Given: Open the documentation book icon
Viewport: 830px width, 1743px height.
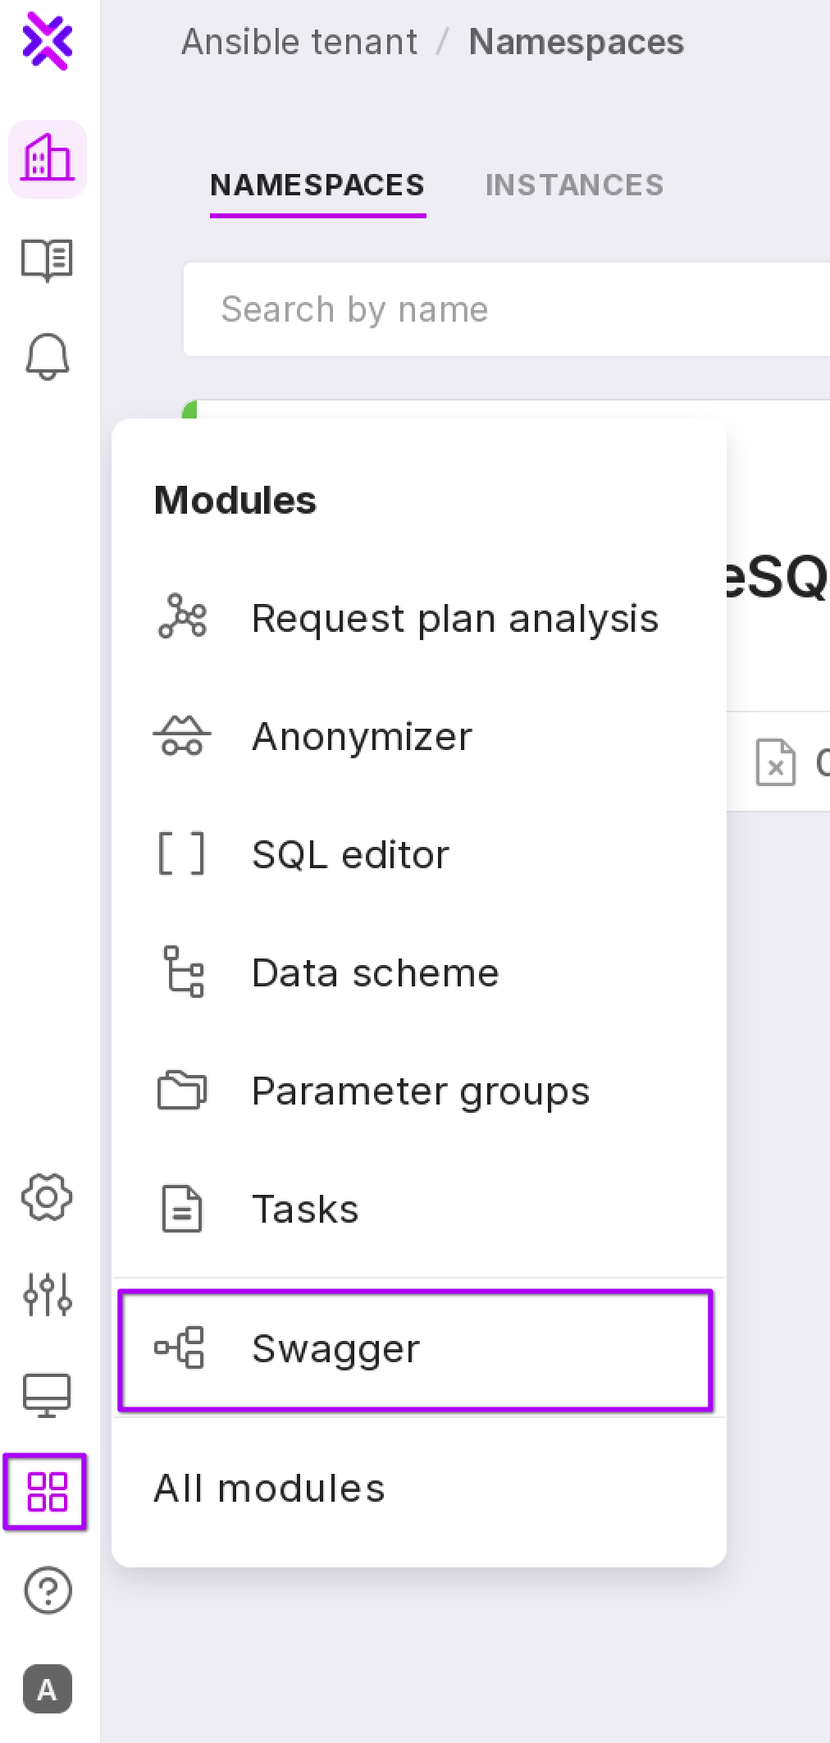Looking at the screenshot, I should pyautogui.click(x=48, y=259).
